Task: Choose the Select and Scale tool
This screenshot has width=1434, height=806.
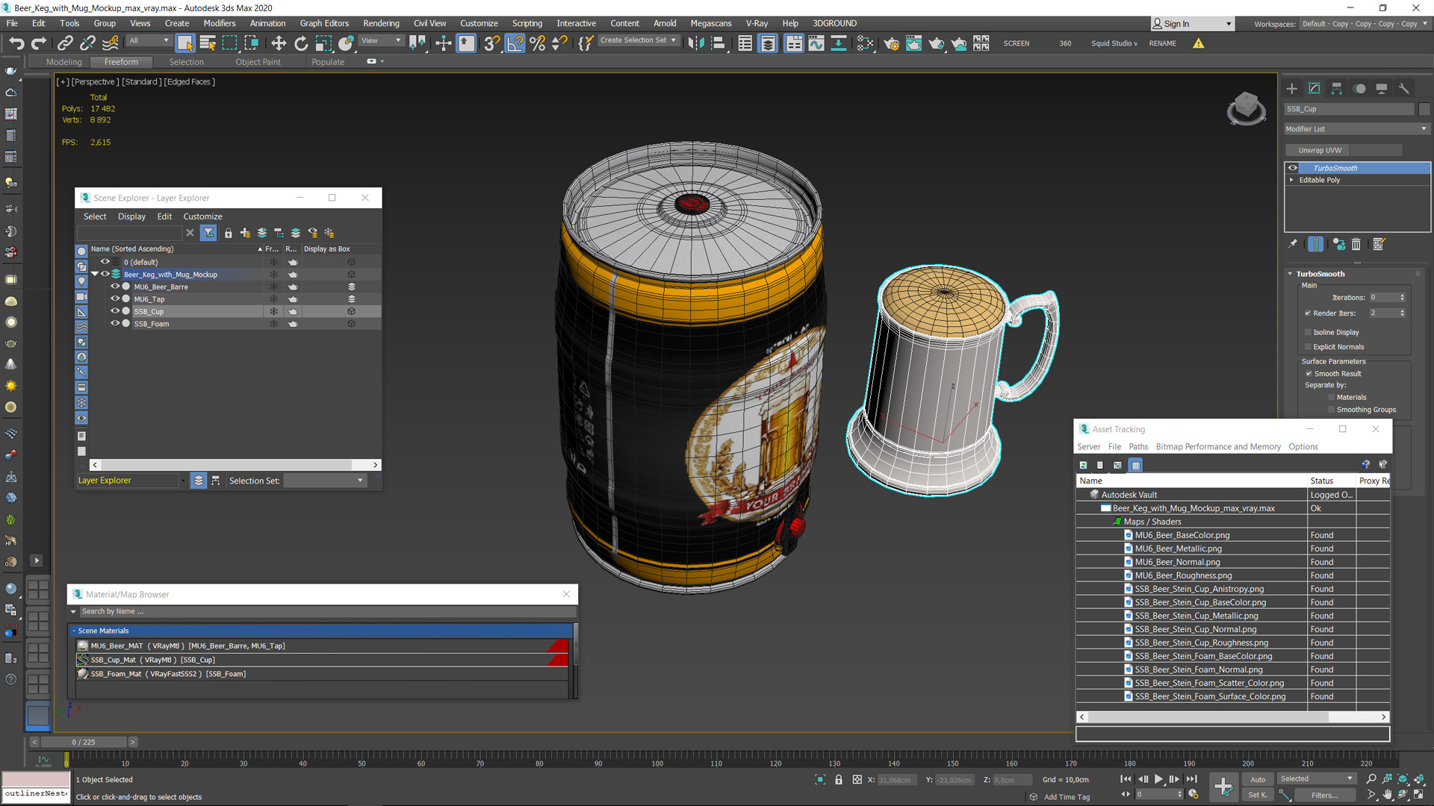Action: point(323,43)
